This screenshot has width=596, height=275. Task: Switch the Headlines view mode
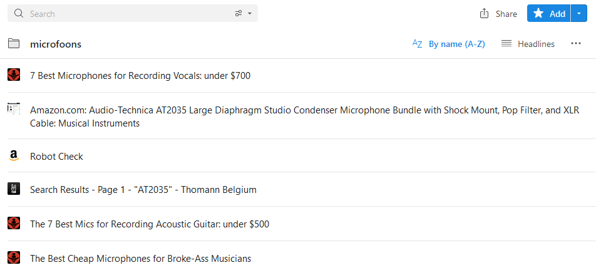click(x=528, y=44)
